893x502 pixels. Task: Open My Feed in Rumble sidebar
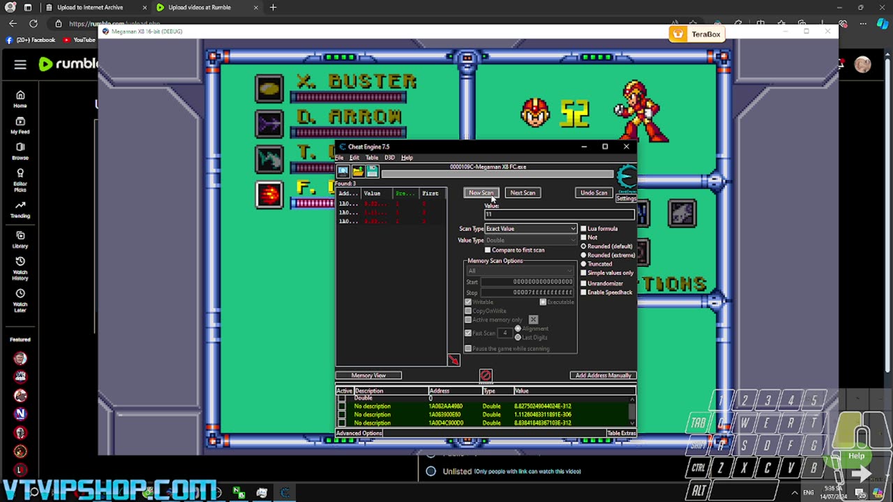point(20,125)
